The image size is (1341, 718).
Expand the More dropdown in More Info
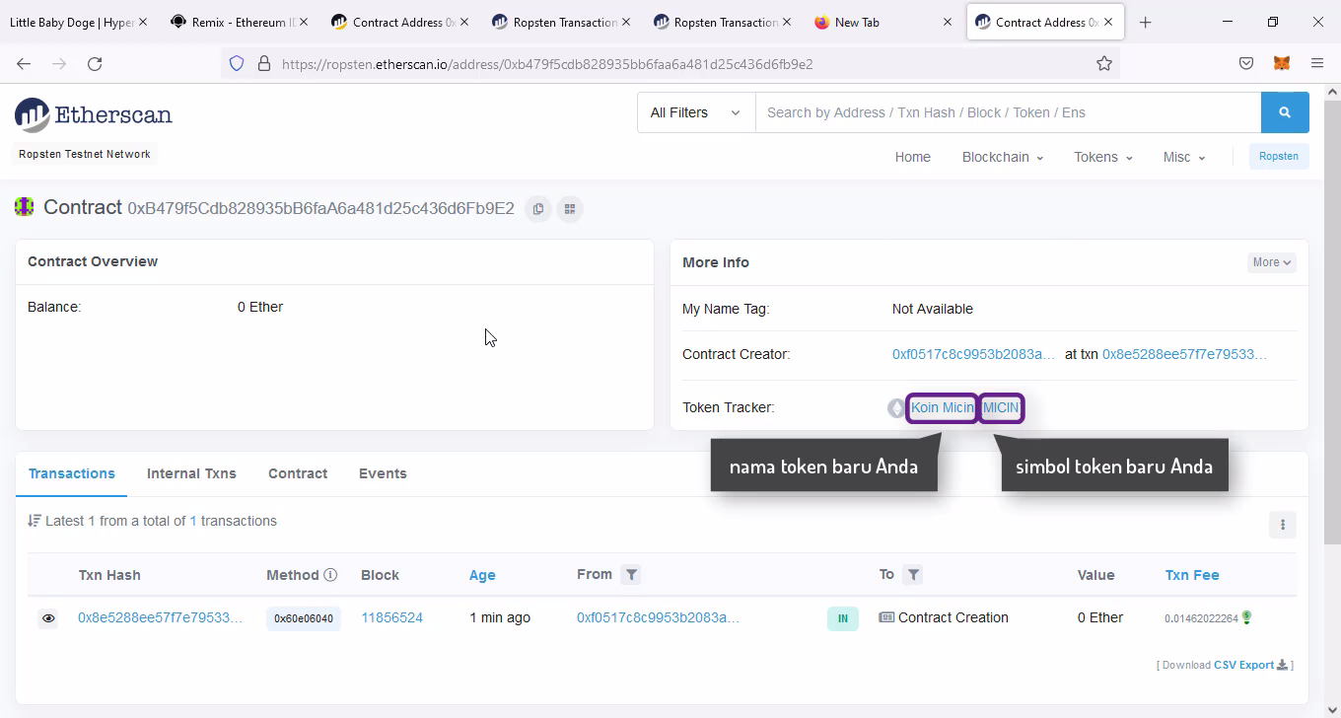(x=1271, y=262)
